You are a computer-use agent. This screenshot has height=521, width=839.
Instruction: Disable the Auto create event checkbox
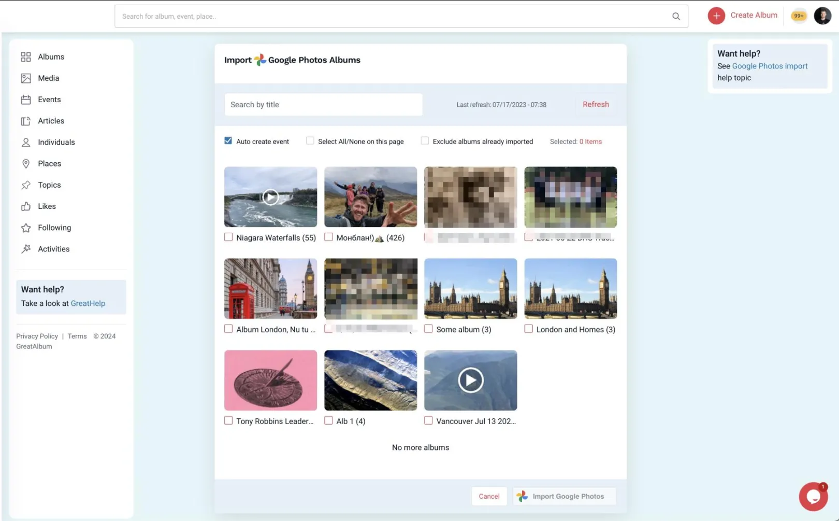[x=228, y=141]
